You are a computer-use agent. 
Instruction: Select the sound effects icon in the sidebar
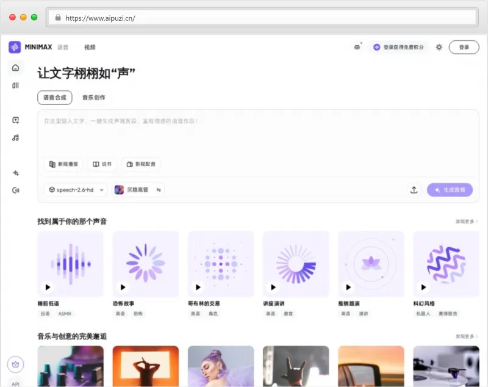(16, 190)
